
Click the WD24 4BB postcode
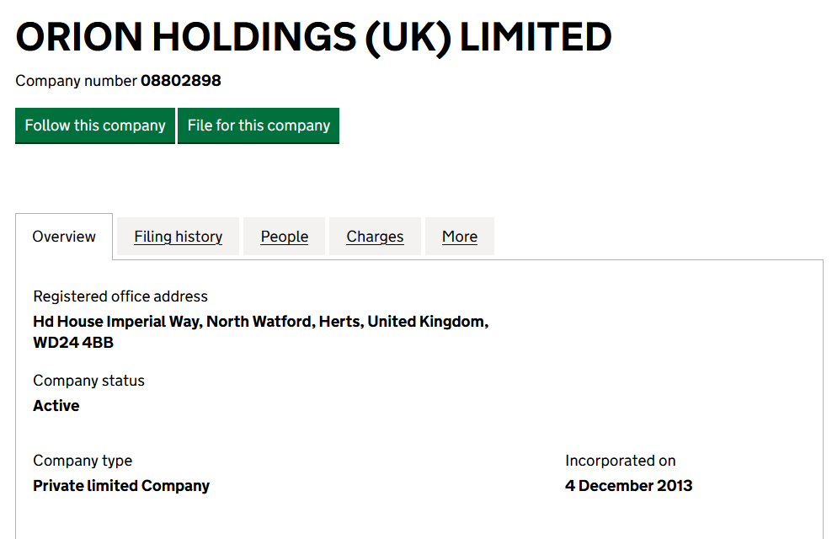coord(73,344)
